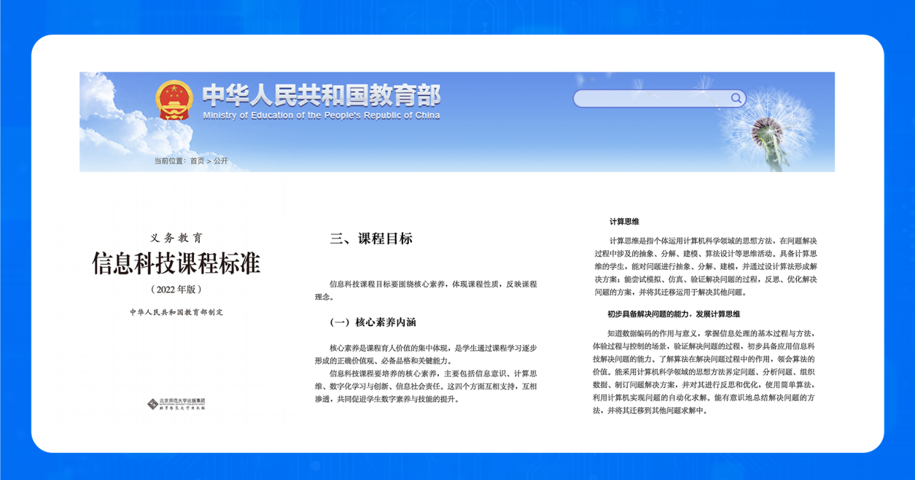915x480 pixels.
Task: Click the breadcrumb ">" separator
Action: (209, 161)
